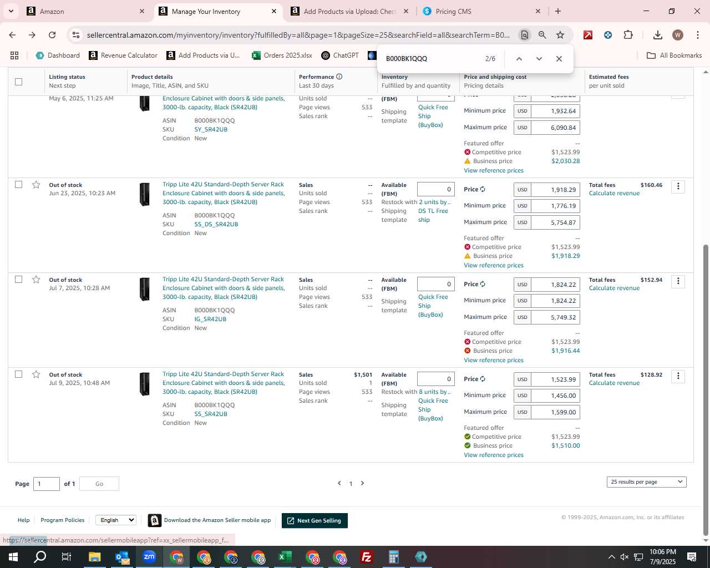Open the Revenue Calculator bookmark
The height and width of the screenshot is (568, 710).
(x=123, y=55)
